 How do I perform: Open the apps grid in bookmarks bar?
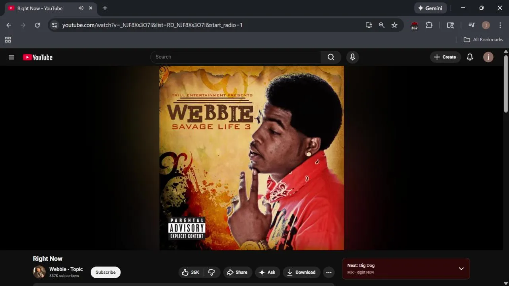click(x=8, y=40)
